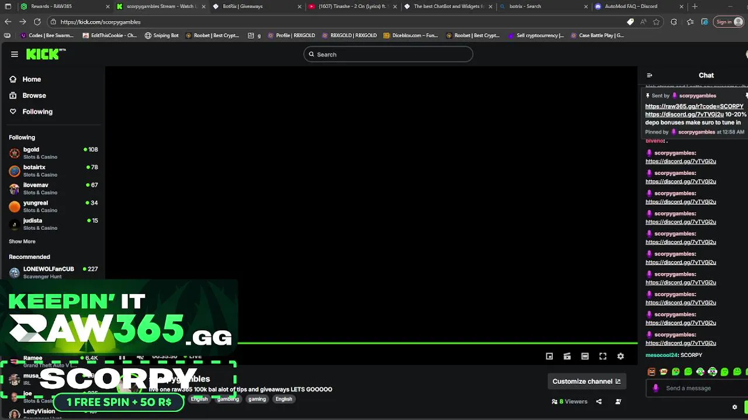
Task: Switch to Tinashe YouTube tab
Action: tap(352, 6)
